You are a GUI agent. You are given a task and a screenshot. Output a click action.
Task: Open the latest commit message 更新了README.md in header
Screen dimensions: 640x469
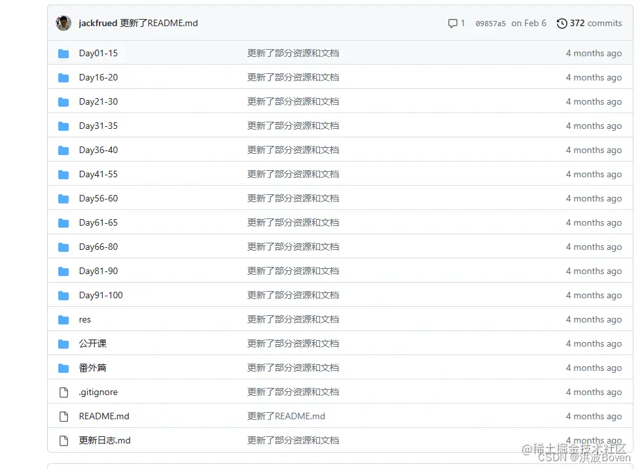click(x=159, y=24)
